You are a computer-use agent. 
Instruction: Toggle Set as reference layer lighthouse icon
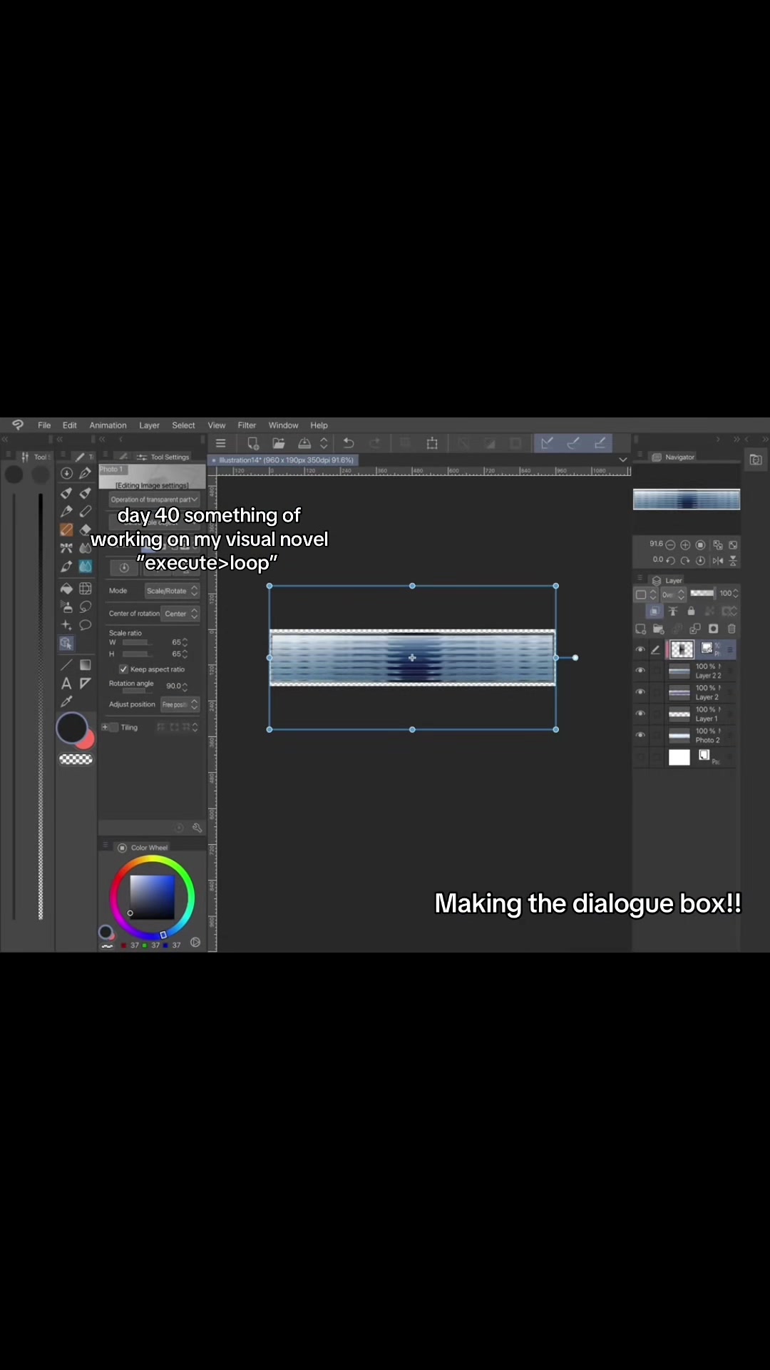click(x=672, y=611)
